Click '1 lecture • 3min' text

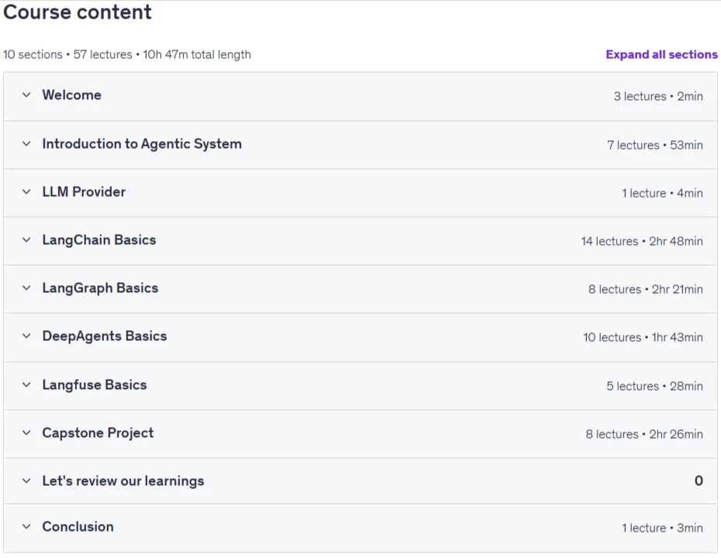coord(662,528)
